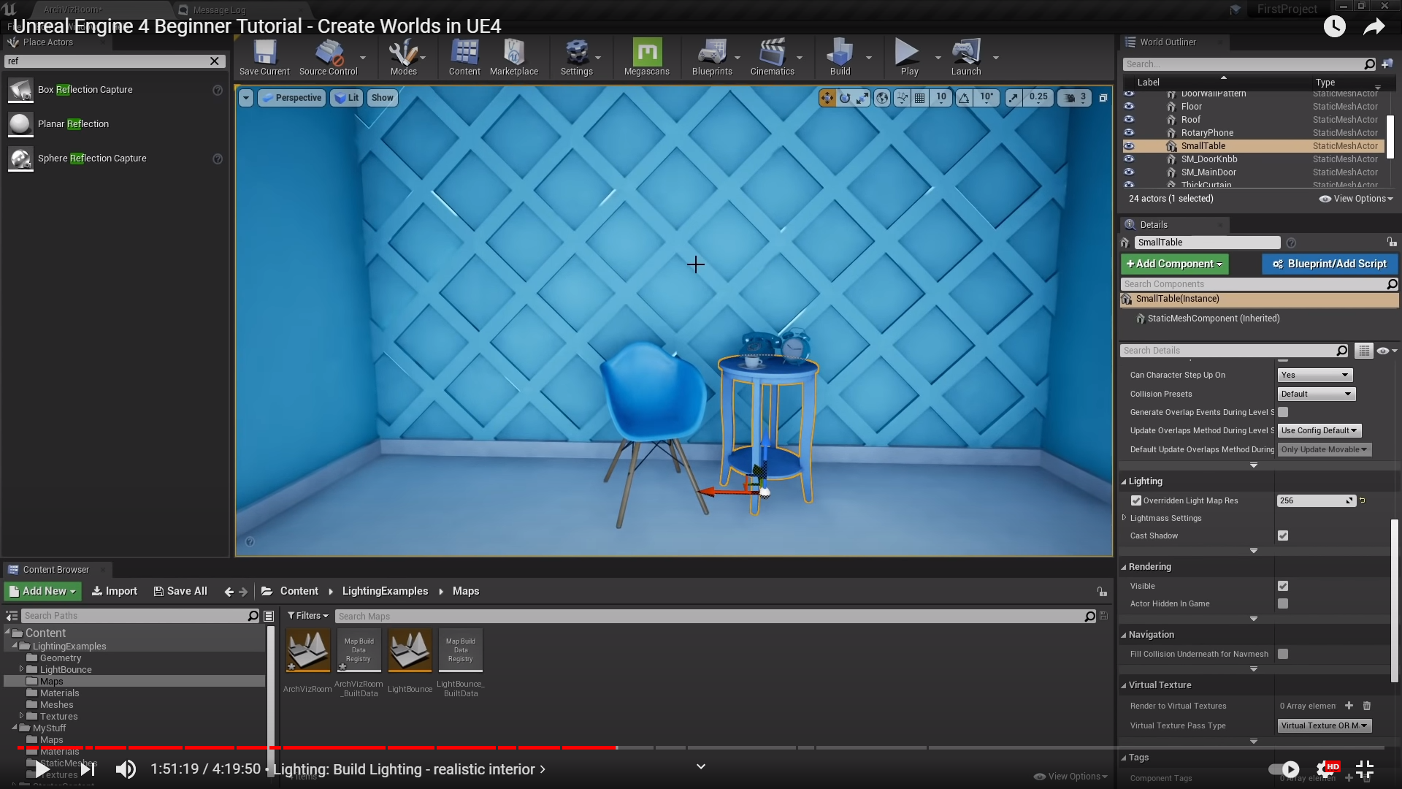Viewport: 1402px width, 789px height.
Task: Click the Cinematics toolbar icon
Action: tap(772, 54)
